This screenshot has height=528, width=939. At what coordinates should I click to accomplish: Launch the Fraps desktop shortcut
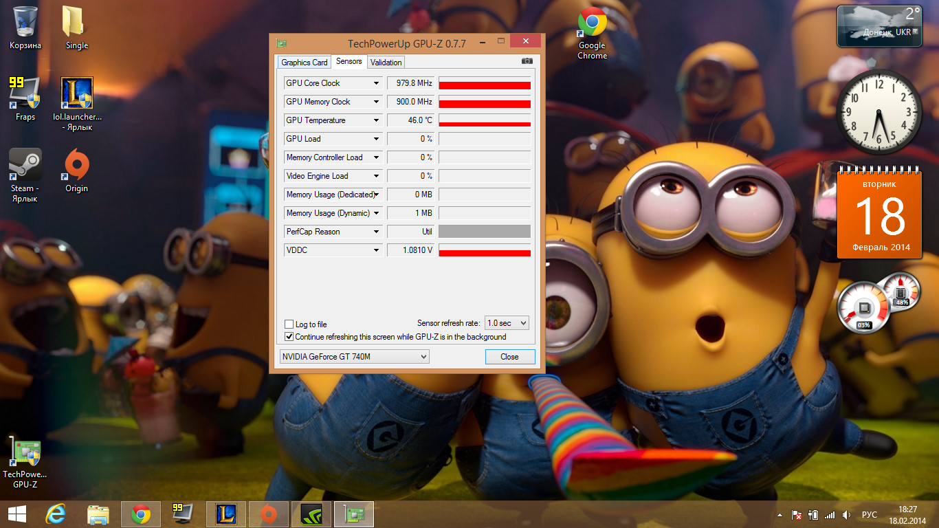25,99
